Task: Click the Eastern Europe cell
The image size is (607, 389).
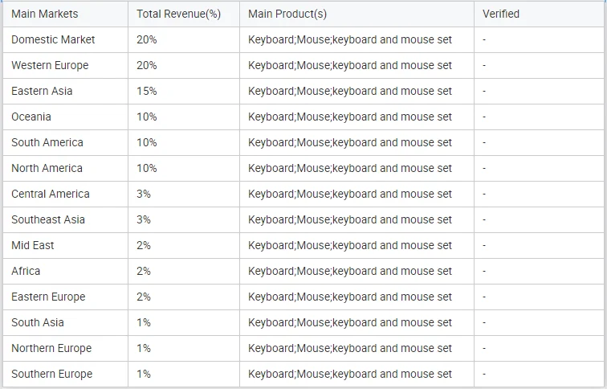Action: (x=48, y=297)
